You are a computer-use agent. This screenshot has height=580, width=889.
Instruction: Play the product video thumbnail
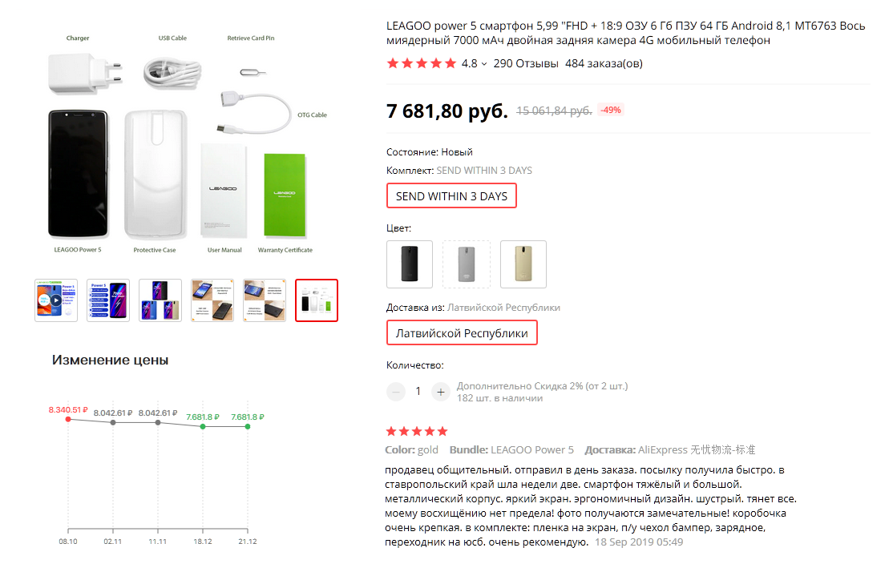pos(56,300)
